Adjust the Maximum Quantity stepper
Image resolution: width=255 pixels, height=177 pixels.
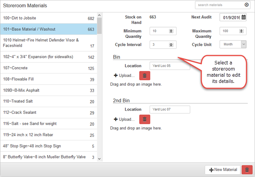click(243, 31)
